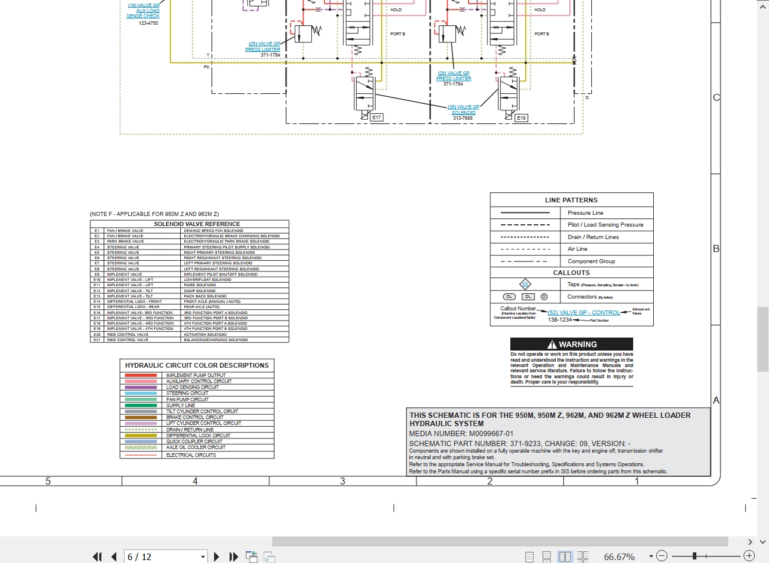Screen dimensions: 769x563
Task: Click the Taps diamond callout symbol
Action: click(525, 284)
